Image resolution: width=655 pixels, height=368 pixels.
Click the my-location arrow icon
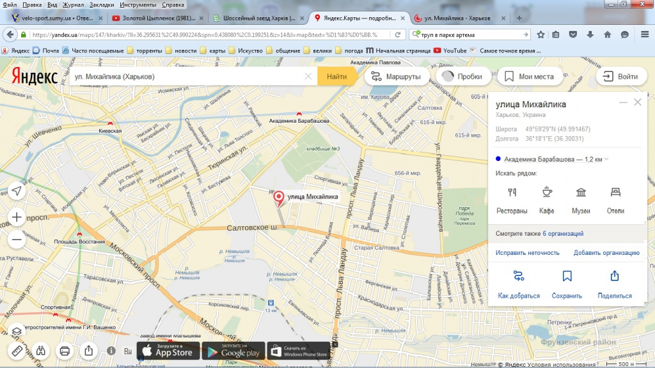tap(17, 191)
